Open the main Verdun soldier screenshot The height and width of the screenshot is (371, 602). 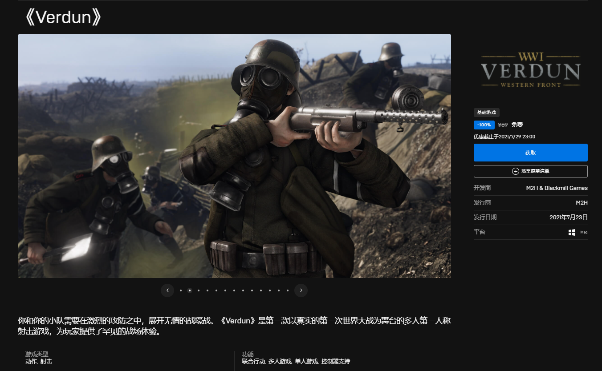point(234,156)
